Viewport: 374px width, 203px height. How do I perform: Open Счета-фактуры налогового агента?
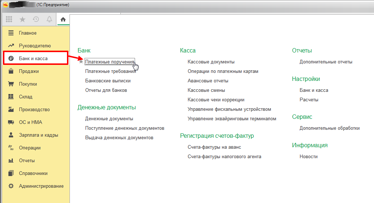pyautogui.click(x=224, y=157)
